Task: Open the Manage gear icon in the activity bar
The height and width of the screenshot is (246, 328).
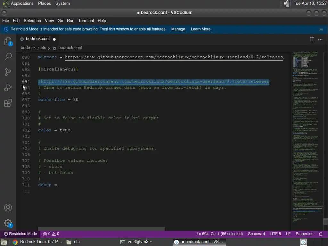Action: click(8, 223)
